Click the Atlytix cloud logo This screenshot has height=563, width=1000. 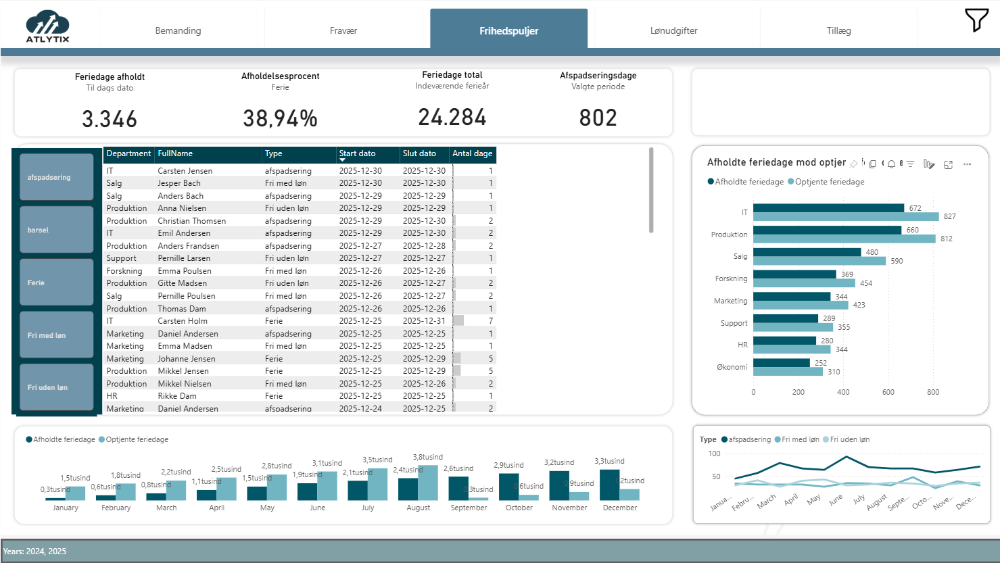[47, 27]
